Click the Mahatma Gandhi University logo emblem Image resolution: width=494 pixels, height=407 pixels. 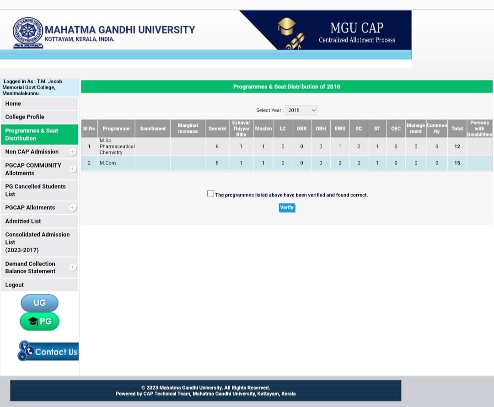28,33
